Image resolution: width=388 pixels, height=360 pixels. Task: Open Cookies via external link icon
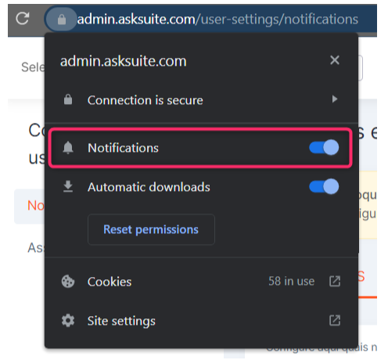click(x=335, y=281)
